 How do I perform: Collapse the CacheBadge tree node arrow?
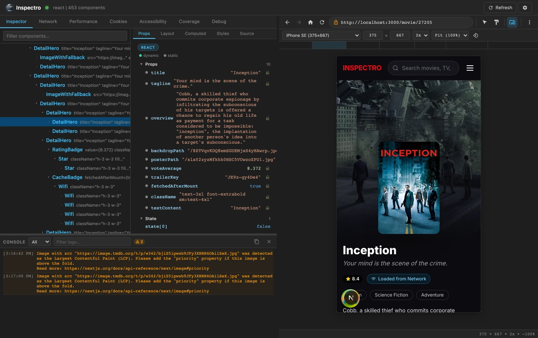click(48, 177)
